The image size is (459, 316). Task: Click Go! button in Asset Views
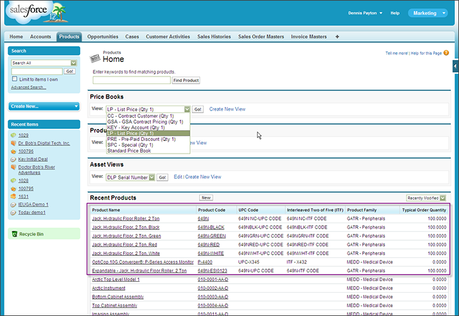[x=162, y=178]
